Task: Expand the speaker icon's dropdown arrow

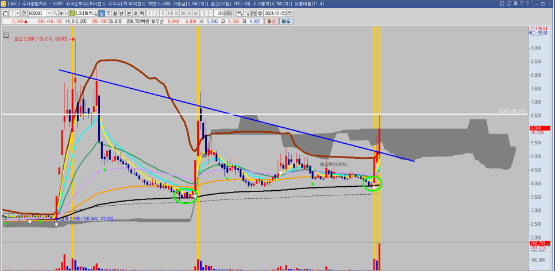Action: (67, 13)
